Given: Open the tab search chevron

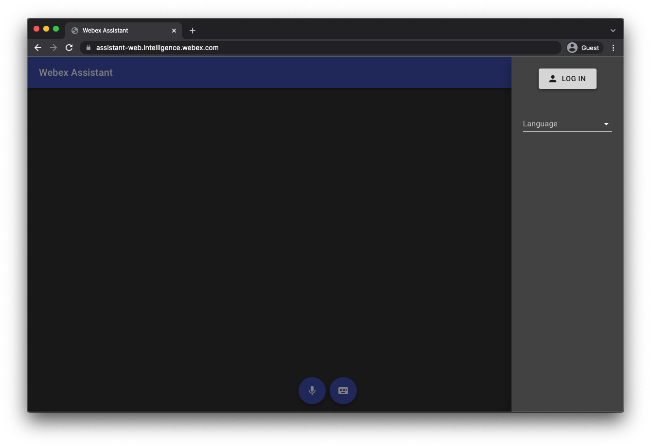Looking at the screenshot, I should click(x=613, y=31).
